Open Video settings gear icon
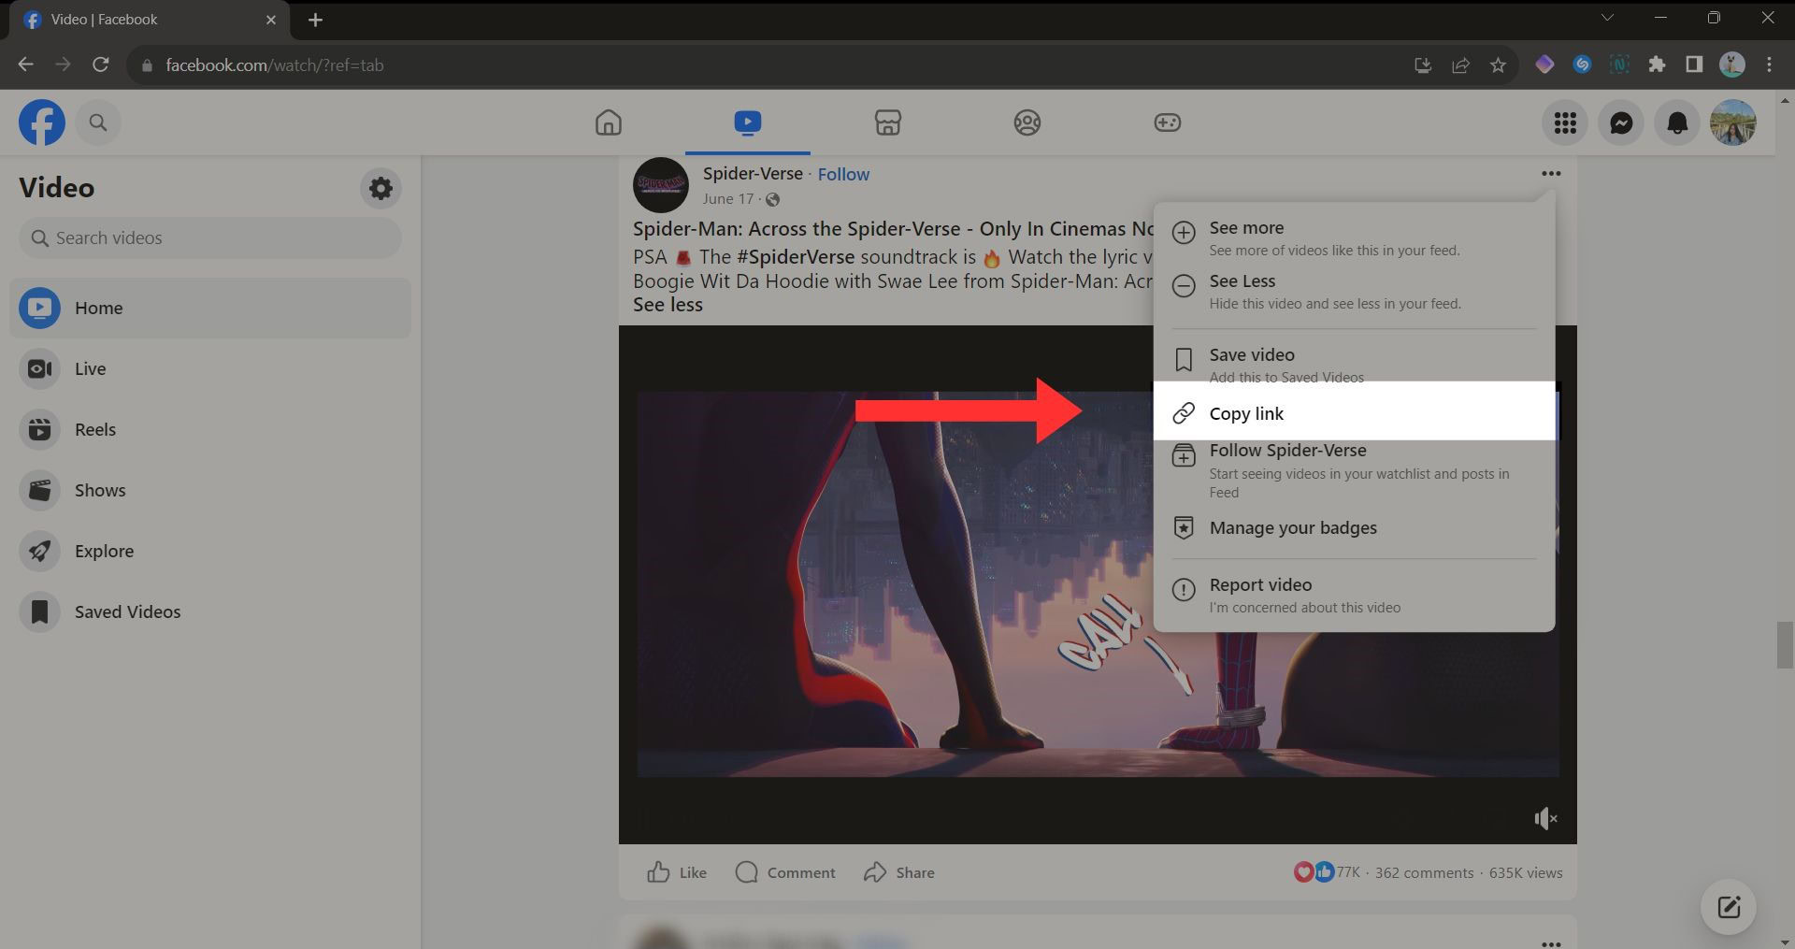Viewport: 1795px width, 949px height. tap(381, 188)
